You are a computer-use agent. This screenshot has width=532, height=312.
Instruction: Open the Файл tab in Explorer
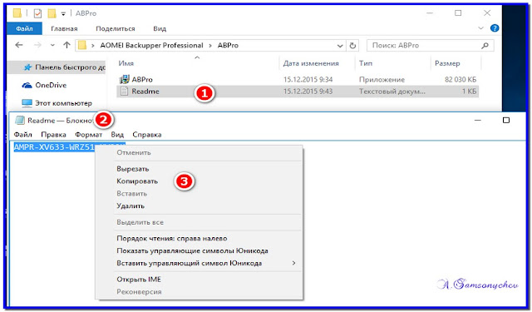pos(24,28)
